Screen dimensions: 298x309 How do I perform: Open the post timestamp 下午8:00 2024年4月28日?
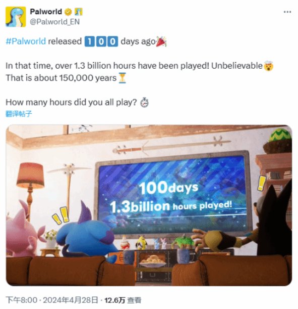[x=51, y=300]
